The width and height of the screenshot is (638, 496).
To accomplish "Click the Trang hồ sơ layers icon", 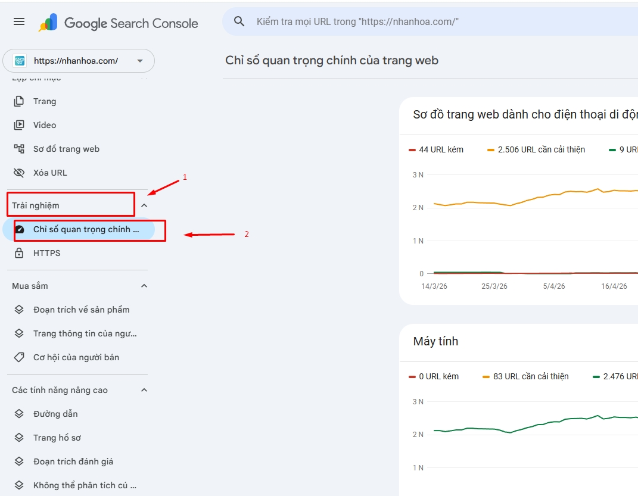I will pos(19,438).
